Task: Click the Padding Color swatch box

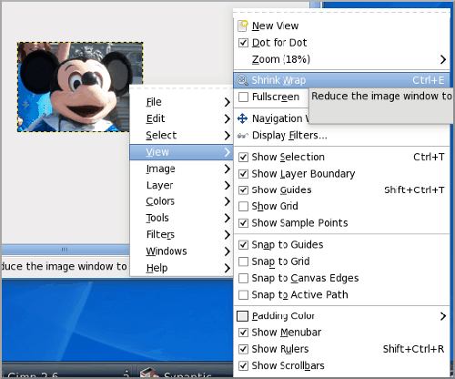Action: [x=242, y=316]
